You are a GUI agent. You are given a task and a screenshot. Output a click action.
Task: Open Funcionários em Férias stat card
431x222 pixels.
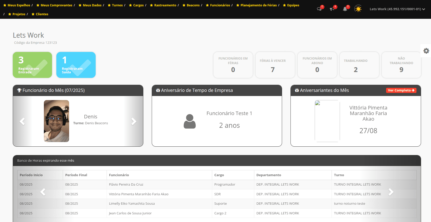[233, 65]
